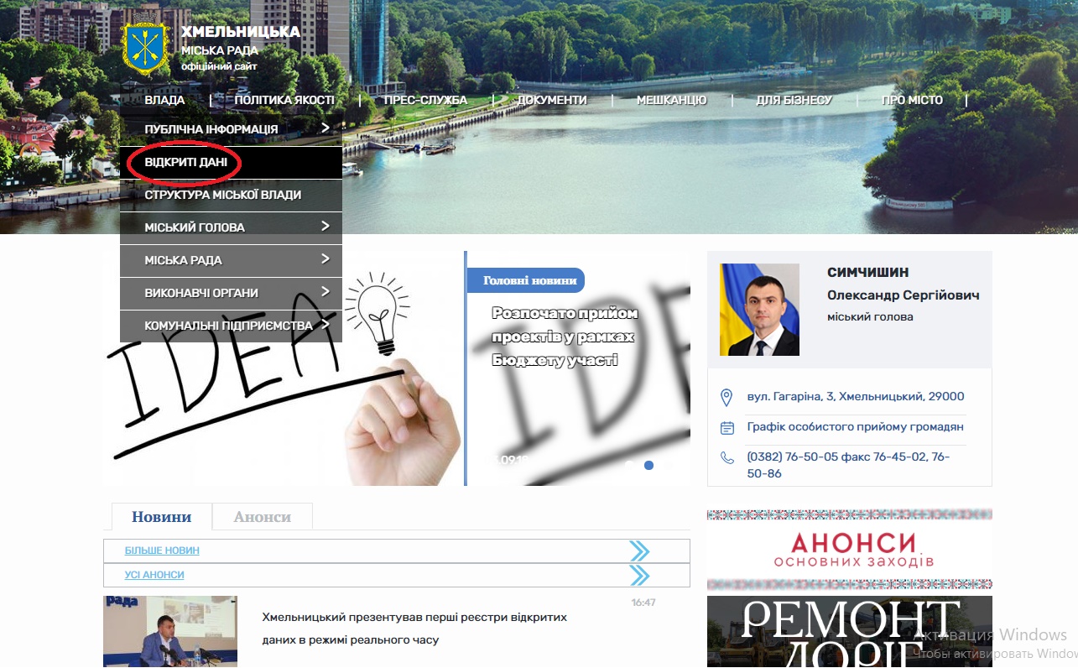The image size is (1078, 668).
Task: Choose the КОМУНАЛЬНІ ПІДПРИЄМСТВА menu entry
Action: [231, 326]
